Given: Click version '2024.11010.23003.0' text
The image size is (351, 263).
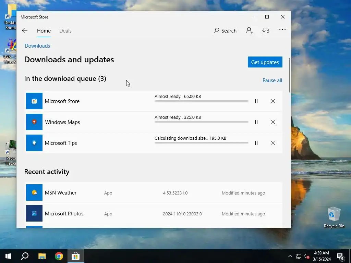Looking at the screenshot, I should coord(182,214).
